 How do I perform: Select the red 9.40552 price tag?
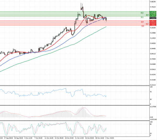[x=153, y=25]
